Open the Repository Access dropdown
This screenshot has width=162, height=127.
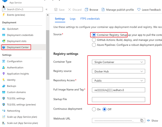[118, 80]
